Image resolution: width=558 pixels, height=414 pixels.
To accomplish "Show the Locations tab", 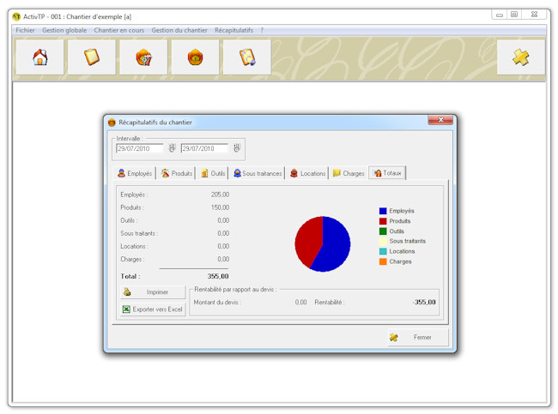I will (307, 173).
